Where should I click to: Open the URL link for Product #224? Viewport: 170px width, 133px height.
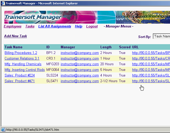pos(151,75)
